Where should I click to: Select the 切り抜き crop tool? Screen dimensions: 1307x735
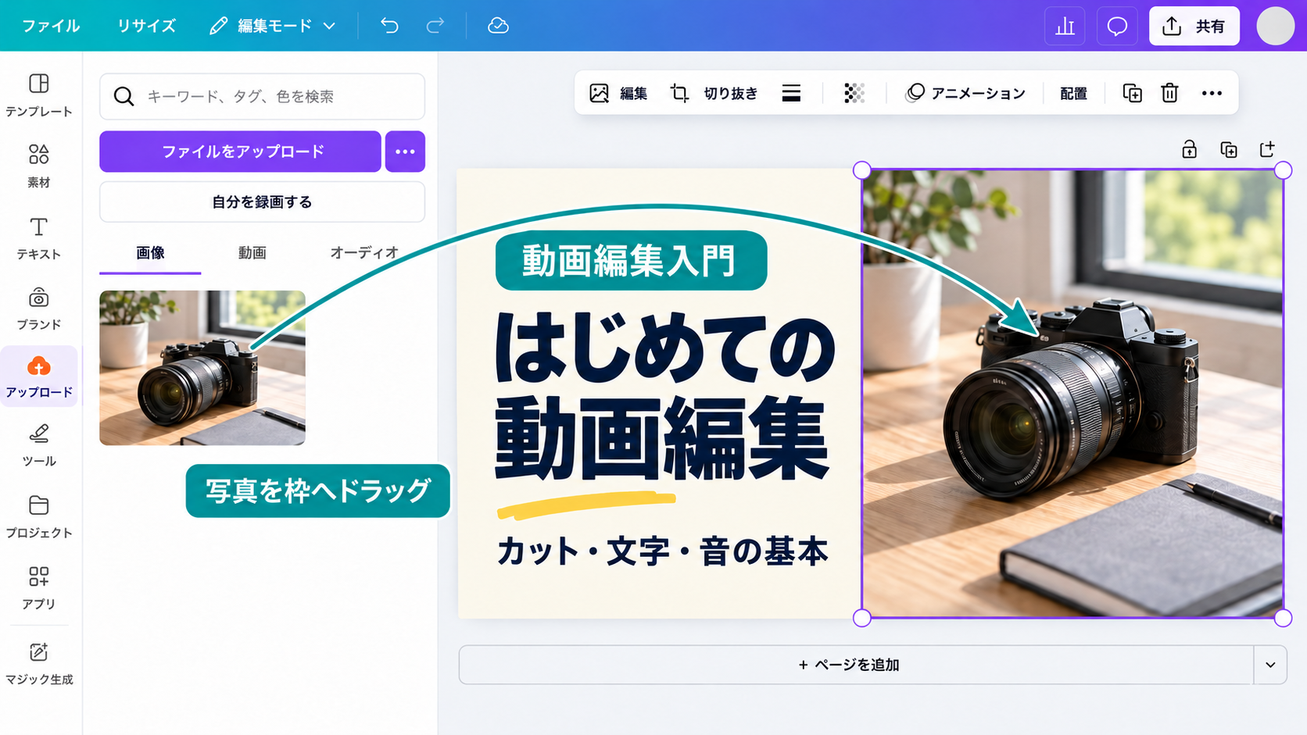click(714, 93)
